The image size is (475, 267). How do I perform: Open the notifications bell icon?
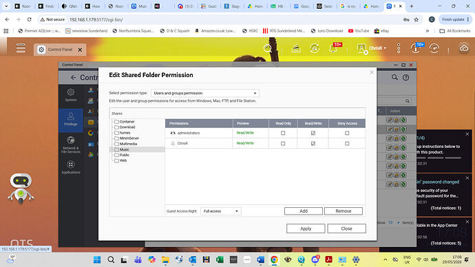[x=333, y=48]
